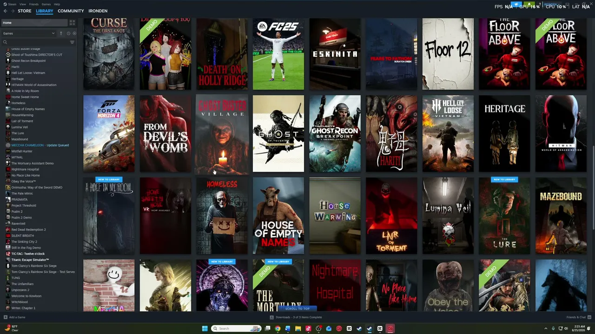Select PRAGMATA in the games list
Image resolution: width=595 pixels, height=334 pixels.
coord(19,199)
